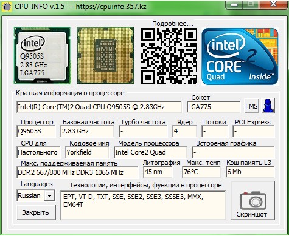Click the Сокет LGA775 field

coord(214,107)
